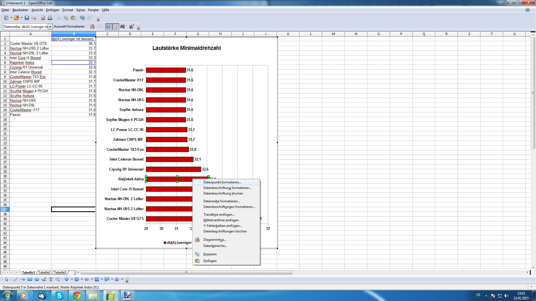
Task: Save the spreadsheet with the floppy icon
Action: (27, 18)
